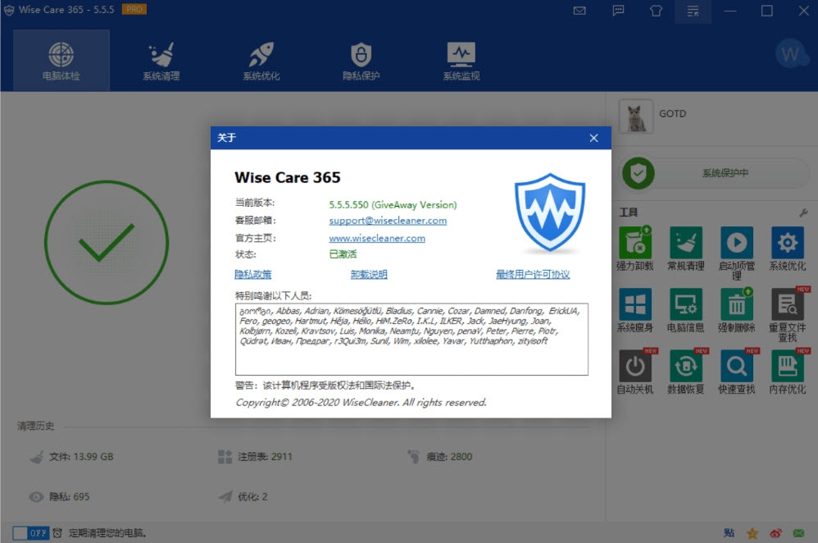Image resolution: width=818 pixels, height=543 pixels.
Task: Open the main menu list icon
Action: (x=693, y=11)
